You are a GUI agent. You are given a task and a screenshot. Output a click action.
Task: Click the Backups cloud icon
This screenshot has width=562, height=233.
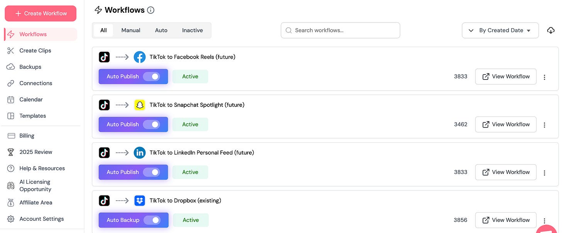[11, 67]
